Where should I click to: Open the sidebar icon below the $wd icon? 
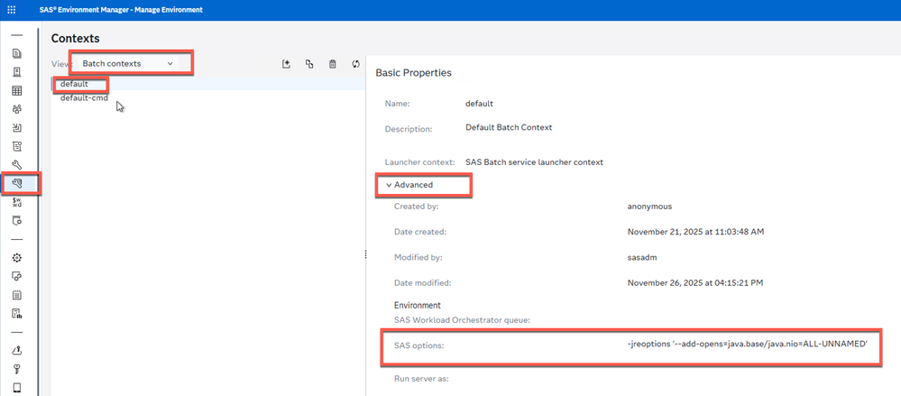(x=16, y=221)
